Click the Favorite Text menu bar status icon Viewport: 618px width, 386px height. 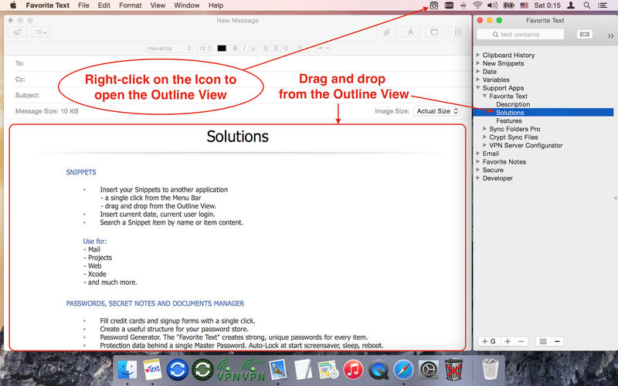pos(433,5)
